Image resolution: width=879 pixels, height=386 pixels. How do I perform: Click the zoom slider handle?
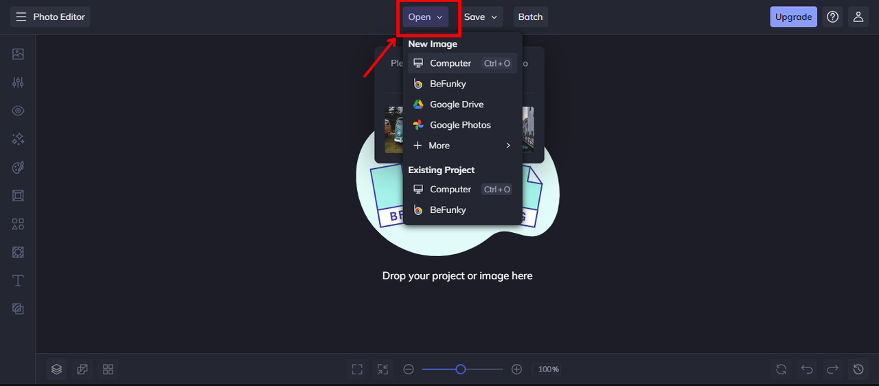[x=461, y=370]
